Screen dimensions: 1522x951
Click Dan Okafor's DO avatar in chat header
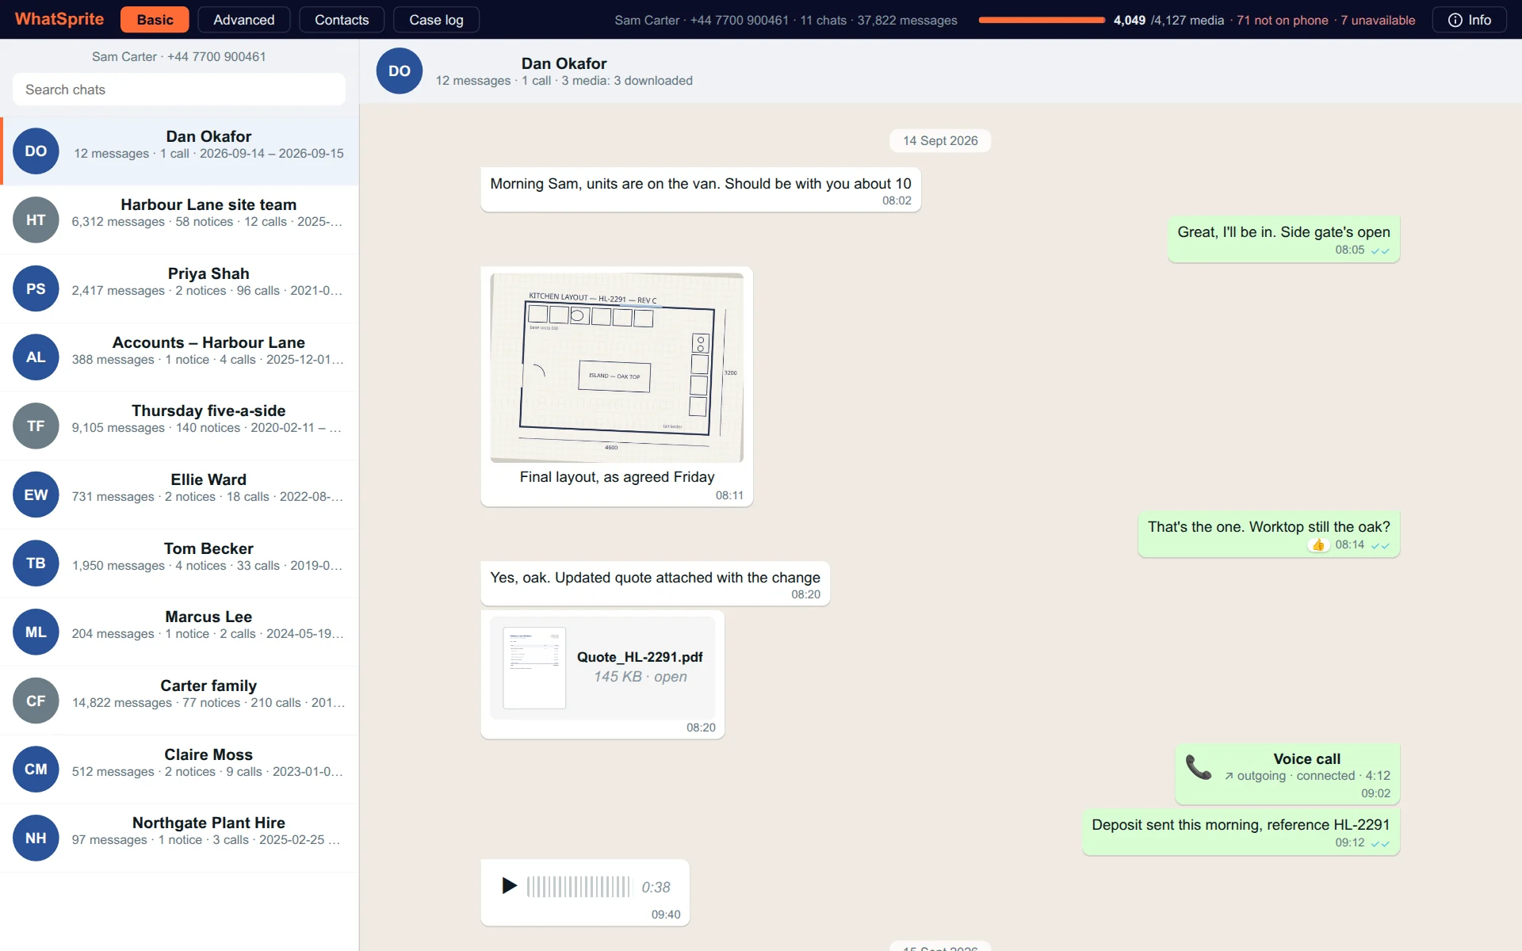(x=400, y=71)
